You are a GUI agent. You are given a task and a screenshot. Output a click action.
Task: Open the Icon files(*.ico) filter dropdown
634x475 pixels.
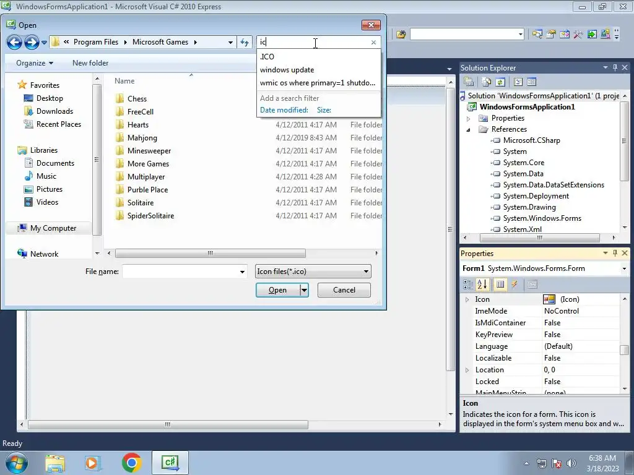tap(365, 272)
